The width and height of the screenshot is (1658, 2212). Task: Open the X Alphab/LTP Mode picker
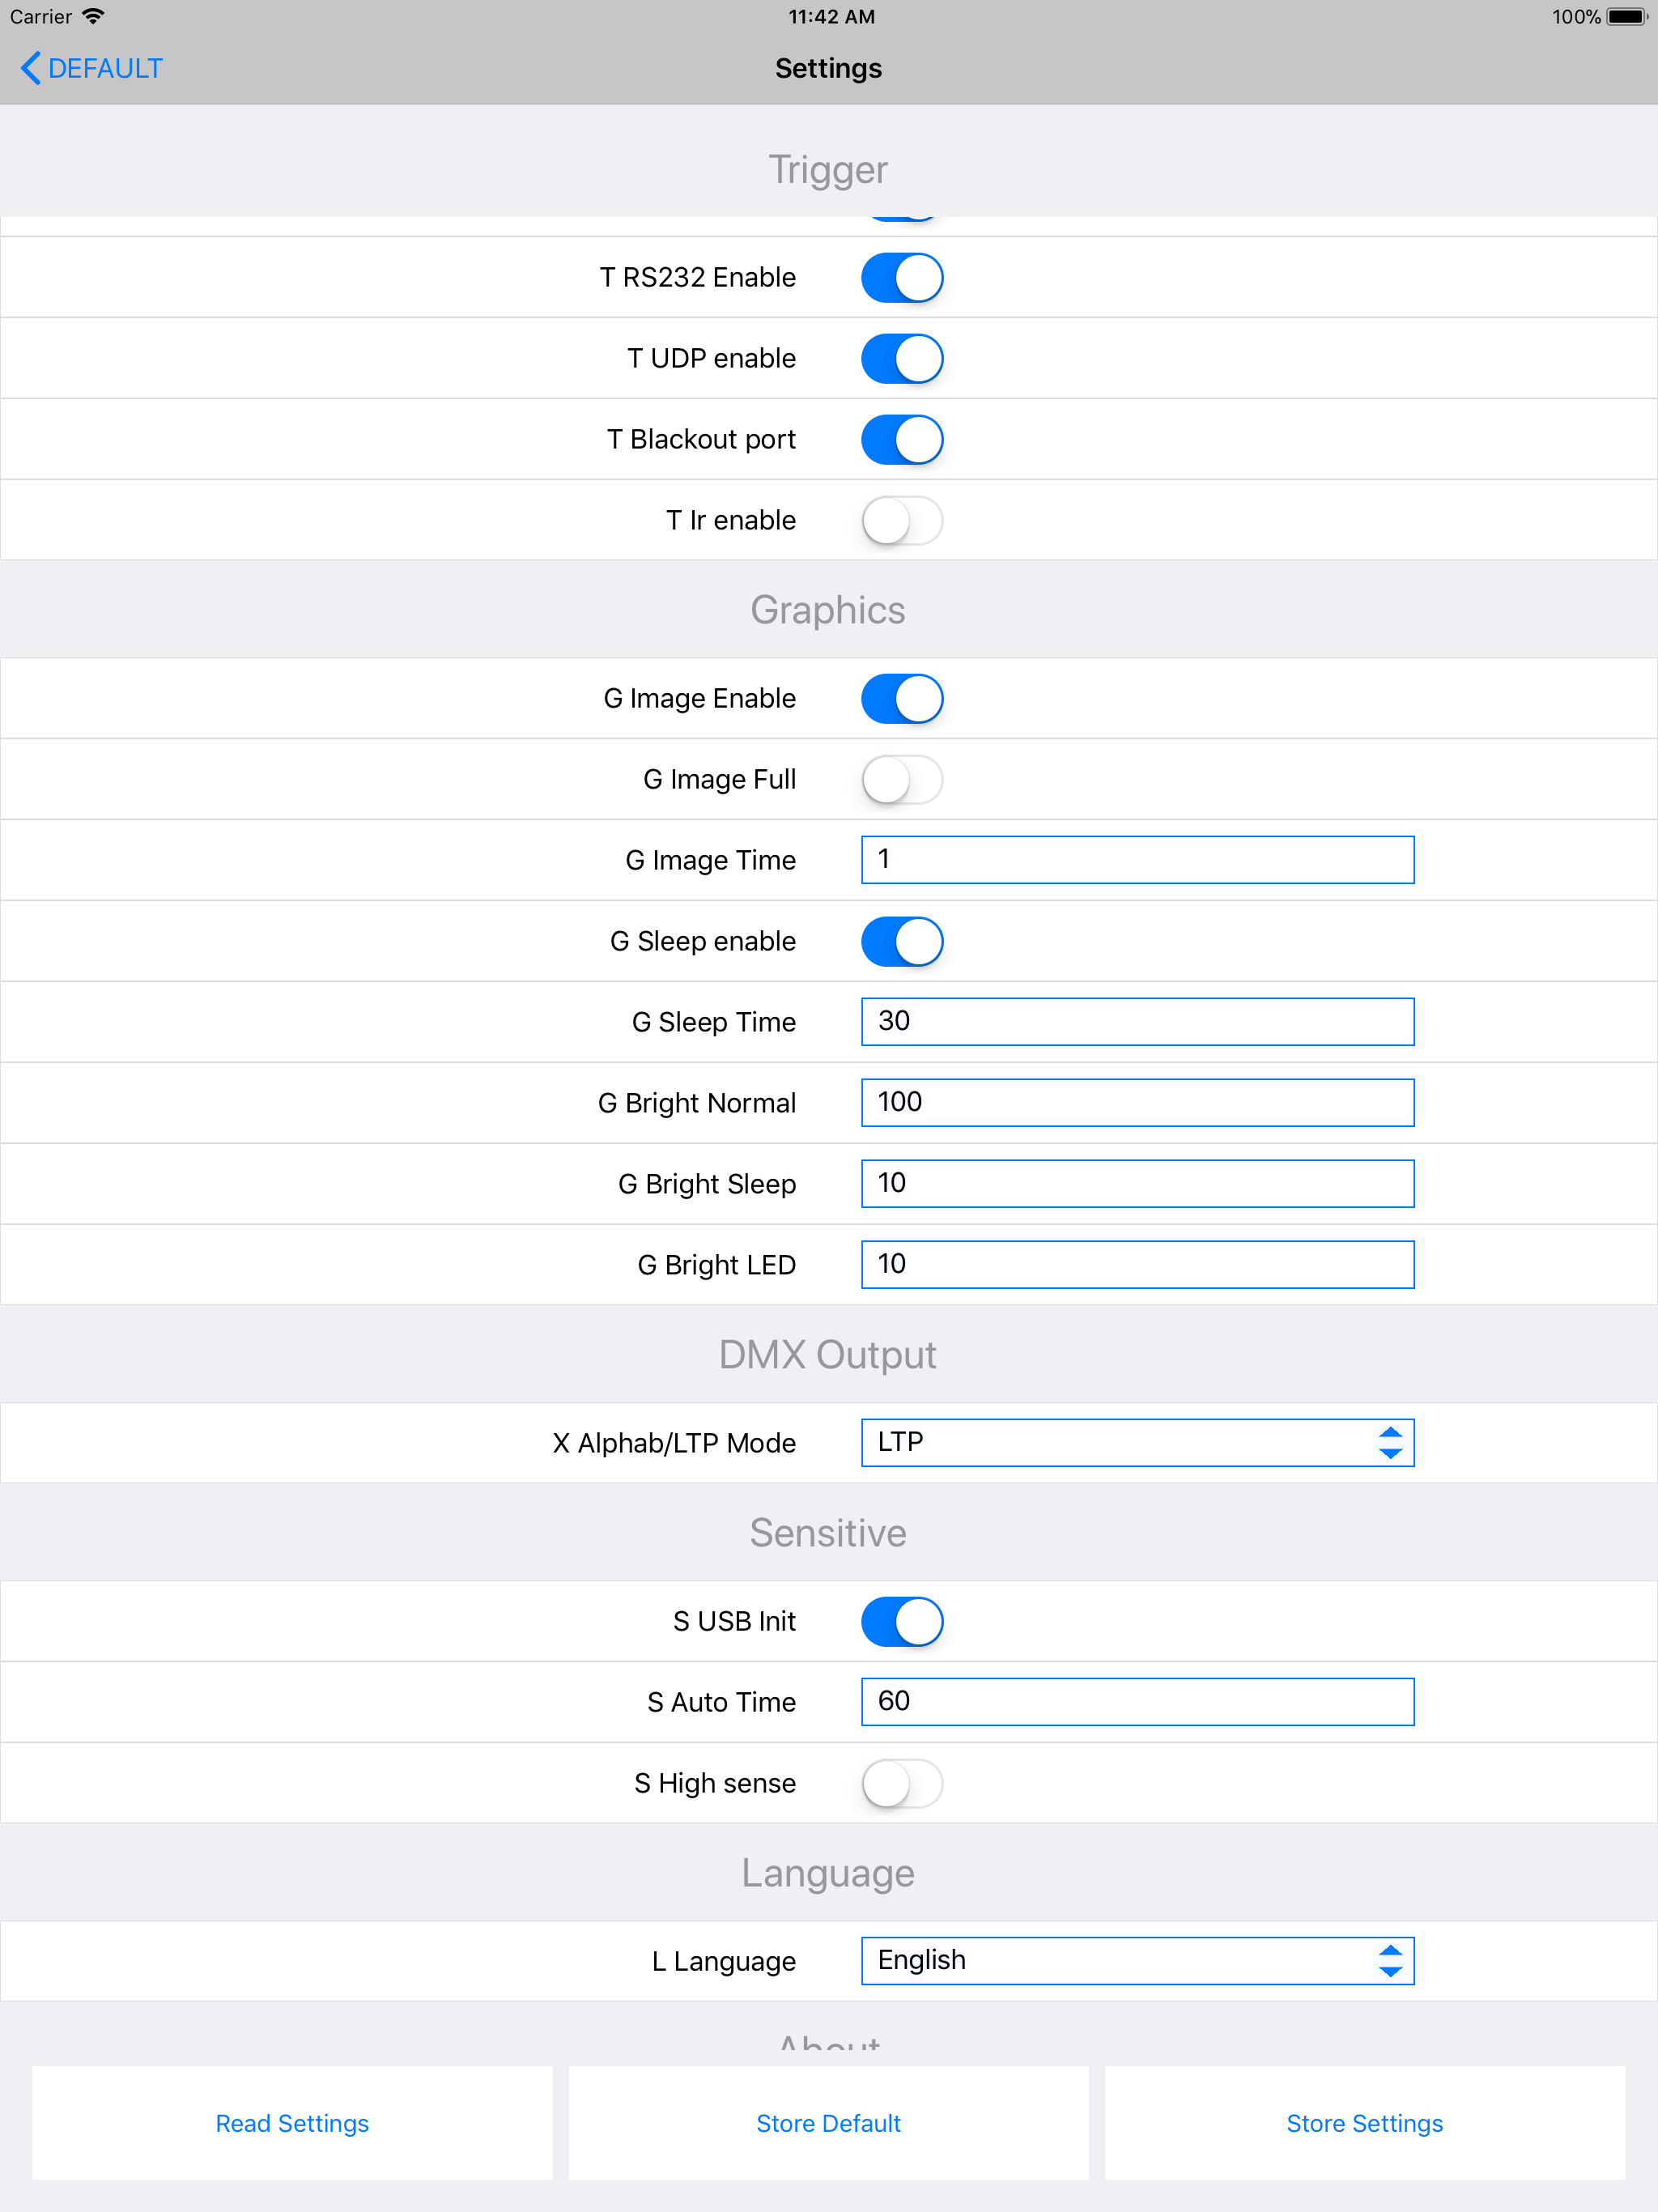[x=1136, y=1442]
